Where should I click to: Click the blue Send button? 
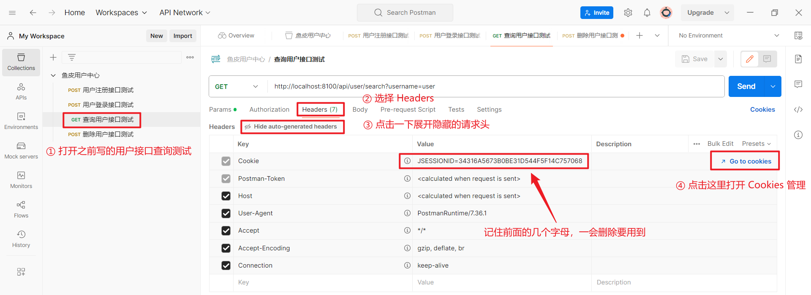pos(746,86)
